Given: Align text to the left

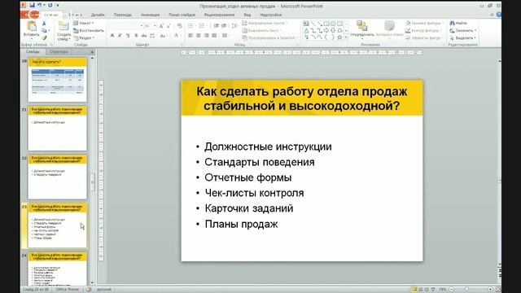Looking at the screenshot, I should 190,36.
